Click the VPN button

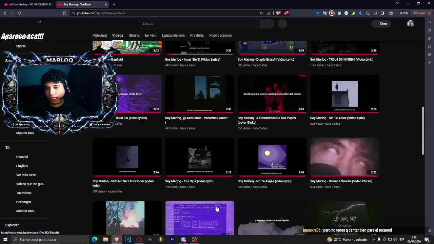click(x=404, y=13)
